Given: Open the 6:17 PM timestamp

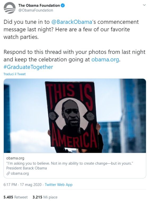Looking at the screenshot, I should [10, 184].
